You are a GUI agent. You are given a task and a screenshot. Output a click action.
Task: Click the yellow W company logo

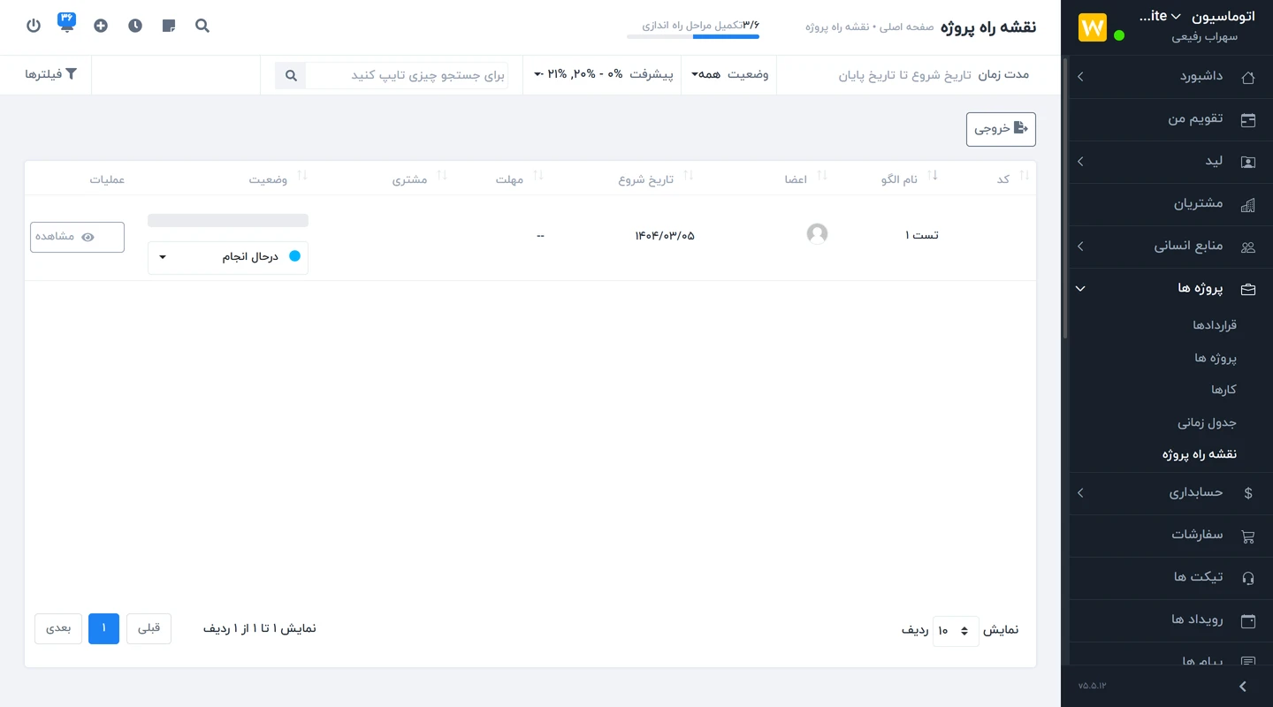point(1093,27)
